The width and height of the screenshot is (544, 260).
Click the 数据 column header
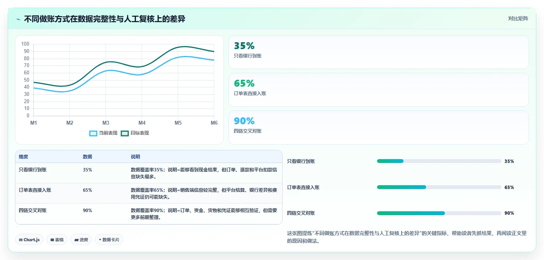(x=88, y=157)
